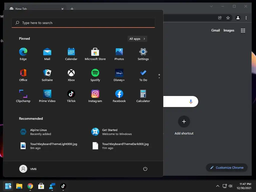Expand the All apps list
This screenshot has width=256, height=192.
(x=137, y=39)
